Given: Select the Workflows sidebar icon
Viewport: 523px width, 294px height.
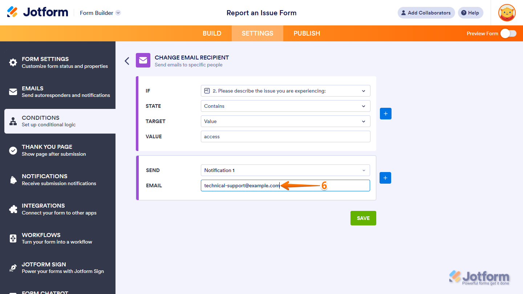Looking at the screenshot, I should click(13, 238).
